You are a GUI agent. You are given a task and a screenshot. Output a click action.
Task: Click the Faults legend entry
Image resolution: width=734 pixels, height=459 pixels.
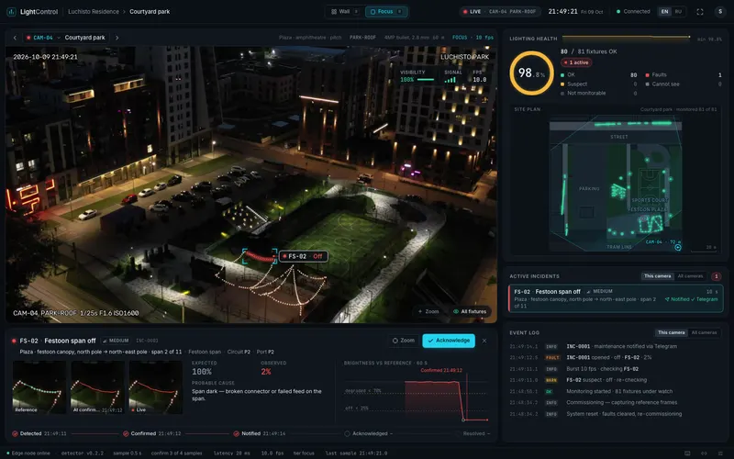coord(684,75)
